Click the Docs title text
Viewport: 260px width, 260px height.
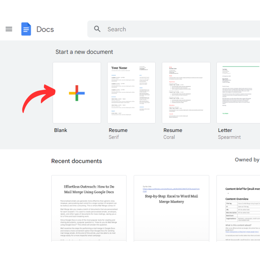pos(45,29)
